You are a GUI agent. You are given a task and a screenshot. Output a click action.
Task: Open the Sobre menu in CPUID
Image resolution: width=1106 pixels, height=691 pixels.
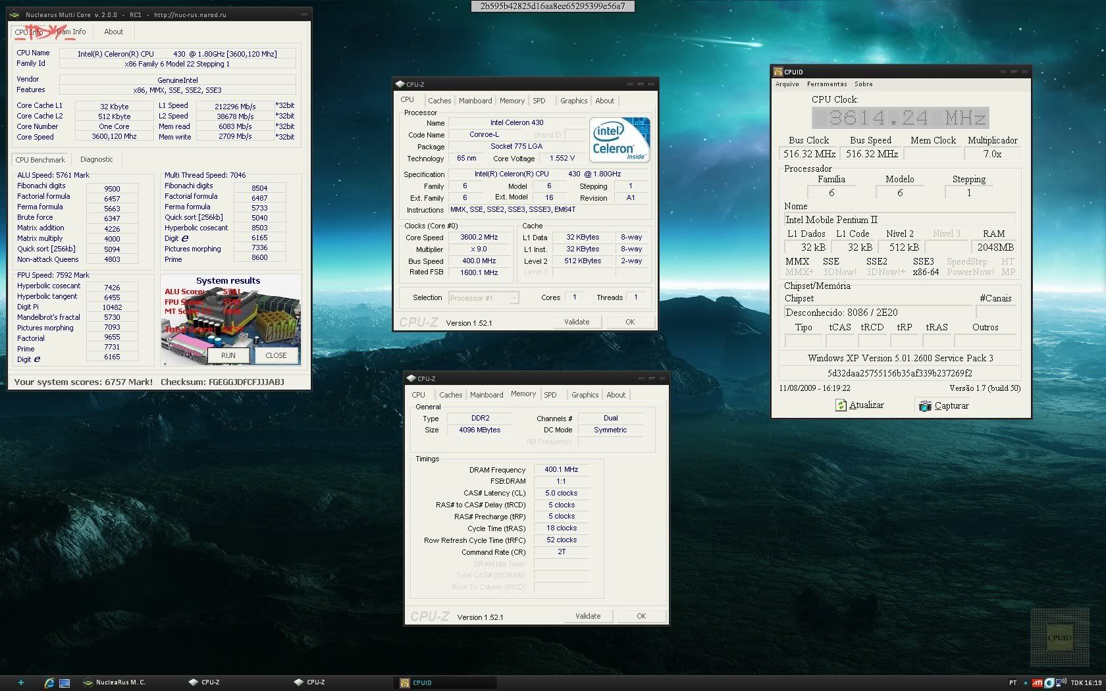(863, 84)
